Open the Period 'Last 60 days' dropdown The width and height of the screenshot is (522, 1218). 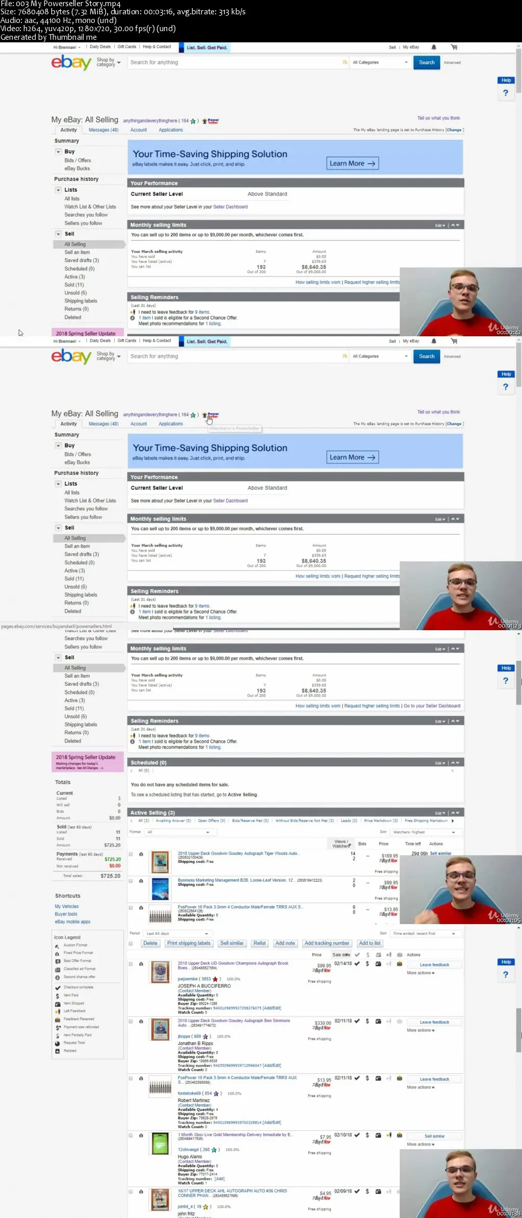click(x=177, y=933)
